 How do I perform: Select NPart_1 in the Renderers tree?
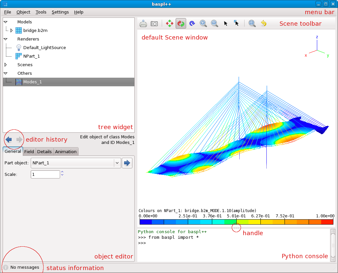click(31, 56)
